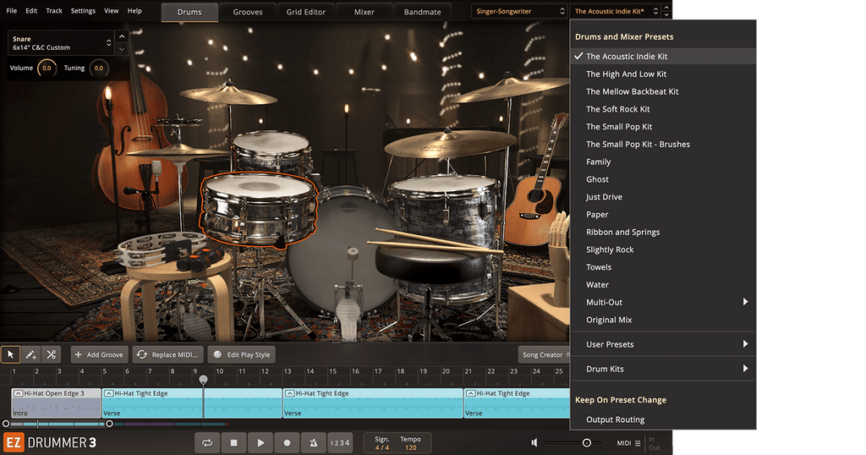Switch to the Grid Editor tab
This screenshot has width=866, height=455.
coord(306,12)
